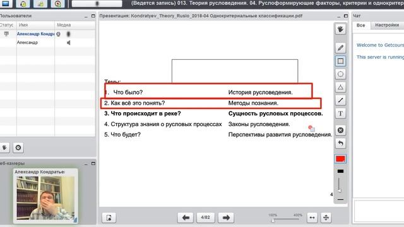The width and height of the screenshot is (404, 227).
Task: Sort users by Медиа column
Action: click(x=74, y=25)
